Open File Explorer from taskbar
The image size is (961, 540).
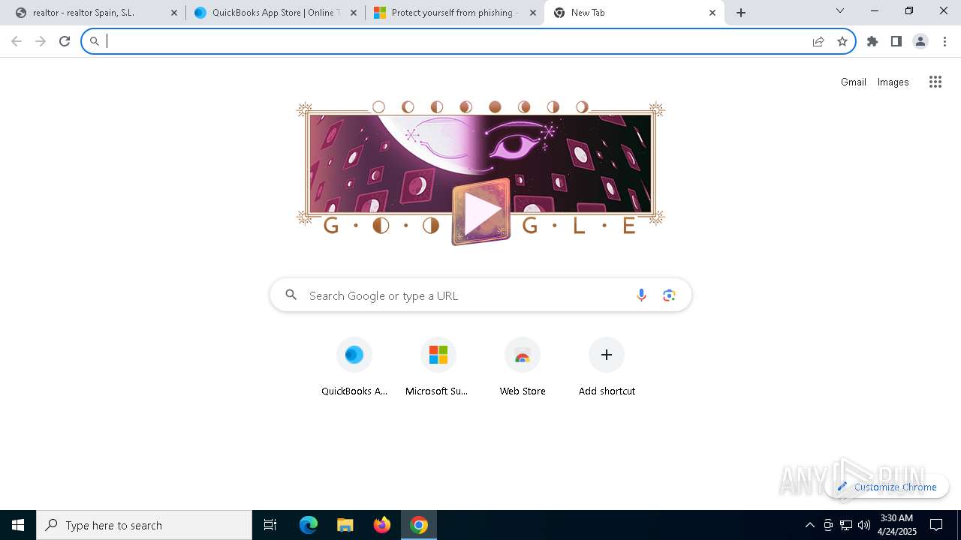[345, 525]
